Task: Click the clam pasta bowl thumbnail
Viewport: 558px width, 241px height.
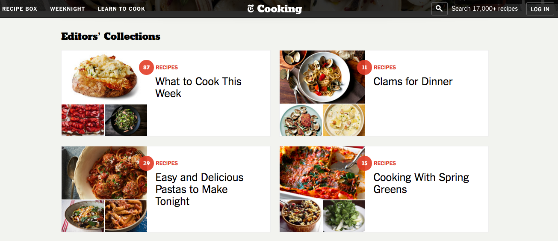Action: (322, 77)
